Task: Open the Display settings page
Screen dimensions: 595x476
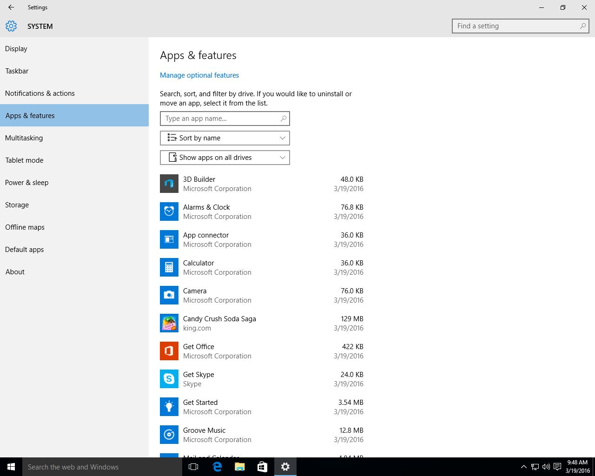Action: 74,48
